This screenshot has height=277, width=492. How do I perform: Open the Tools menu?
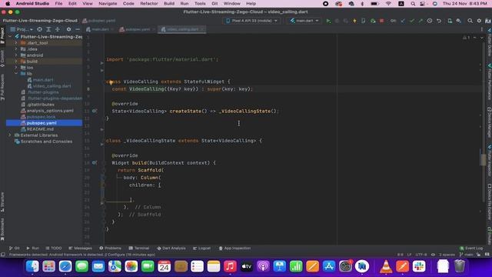pyautogui.click(x=200, y=3)
